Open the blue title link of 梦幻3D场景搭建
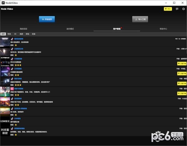Image resolution: width=187 pixels, height=146 pixels. click(x=18, y=59)
